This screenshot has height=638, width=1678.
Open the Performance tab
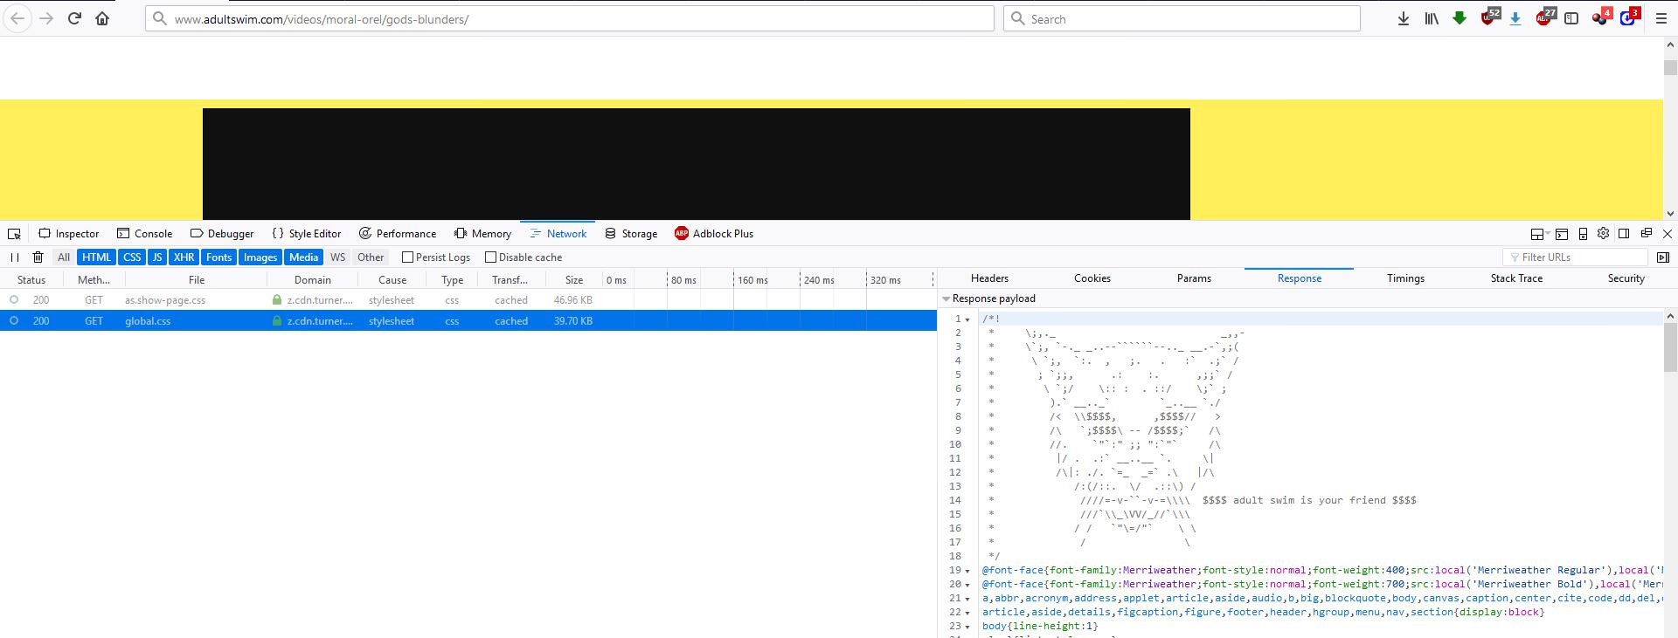(398, 234)
